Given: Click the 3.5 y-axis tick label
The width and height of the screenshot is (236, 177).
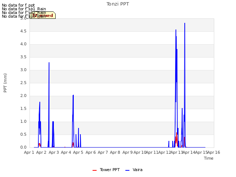Looking at the screenshot, I should coord(23,57).
